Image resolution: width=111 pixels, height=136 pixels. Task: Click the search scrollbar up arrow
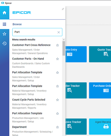click(64, 40)
